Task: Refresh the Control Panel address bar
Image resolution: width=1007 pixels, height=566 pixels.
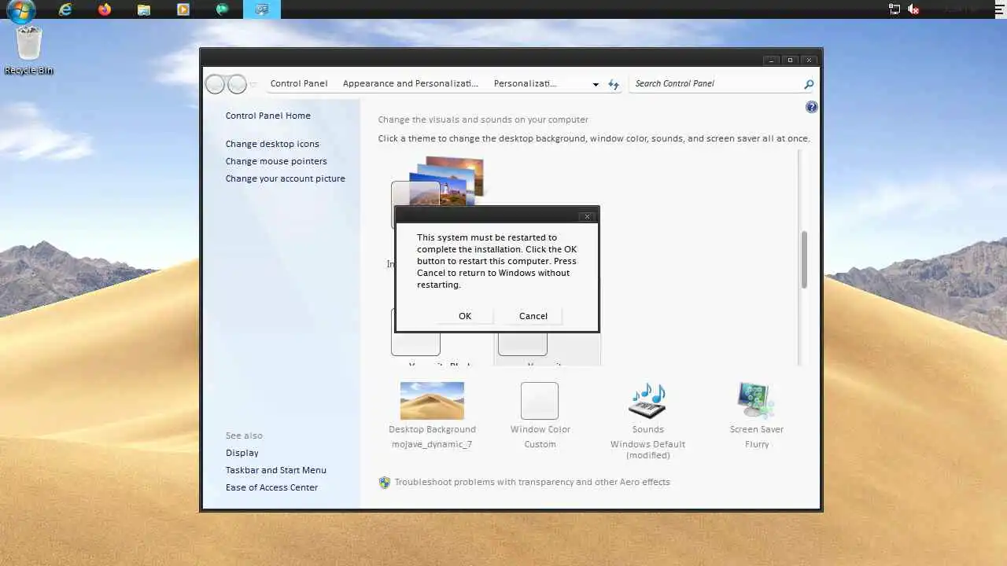Action: tap(614, 84)
